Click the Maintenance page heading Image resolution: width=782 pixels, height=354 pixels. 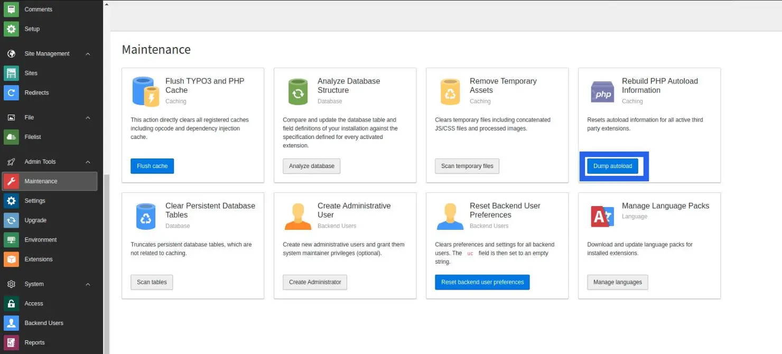pyautogui.click(x=156, y=50)
